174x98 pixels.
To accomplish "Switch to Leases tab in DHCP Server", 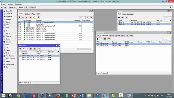I will click(111, 36).
